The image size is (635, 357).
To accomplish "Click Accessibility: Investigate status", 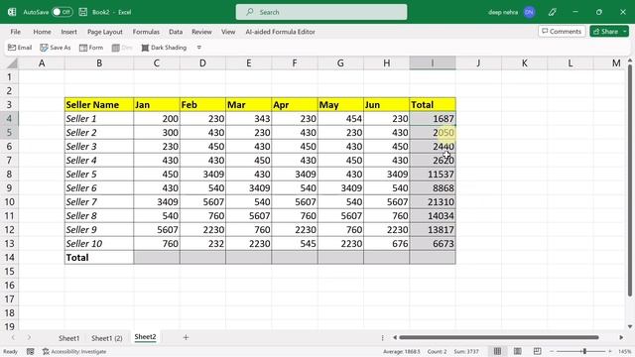I will coord(74,351).
